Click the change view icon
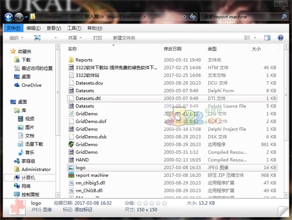 tap(247, 38)
